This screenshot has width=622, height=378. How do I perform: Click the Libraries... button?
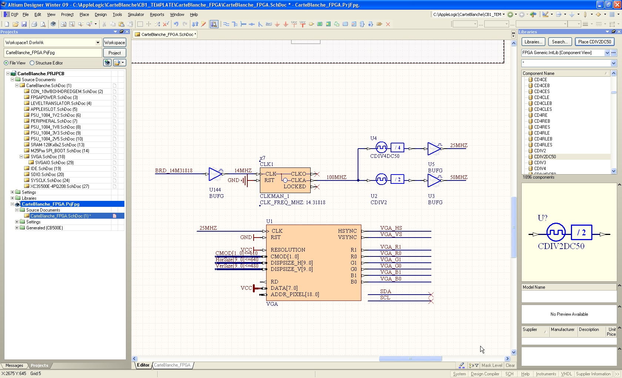pyautogui.click(x=534, y=42)
